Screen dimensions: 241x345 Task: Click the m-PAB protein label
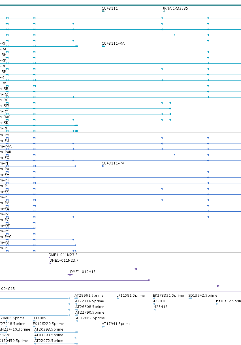6,152
